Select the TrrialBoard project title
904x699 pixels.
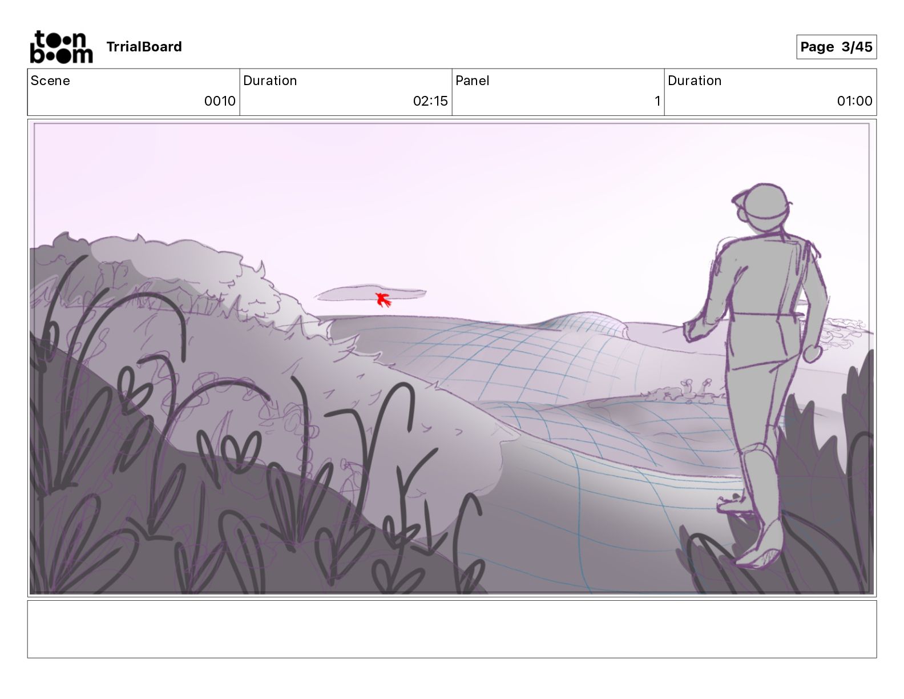point(144,47)
